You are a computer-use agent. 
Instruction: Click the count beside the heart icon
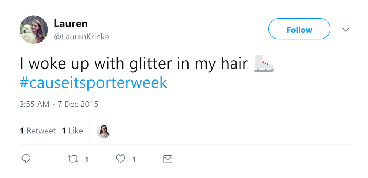(134, 160)
